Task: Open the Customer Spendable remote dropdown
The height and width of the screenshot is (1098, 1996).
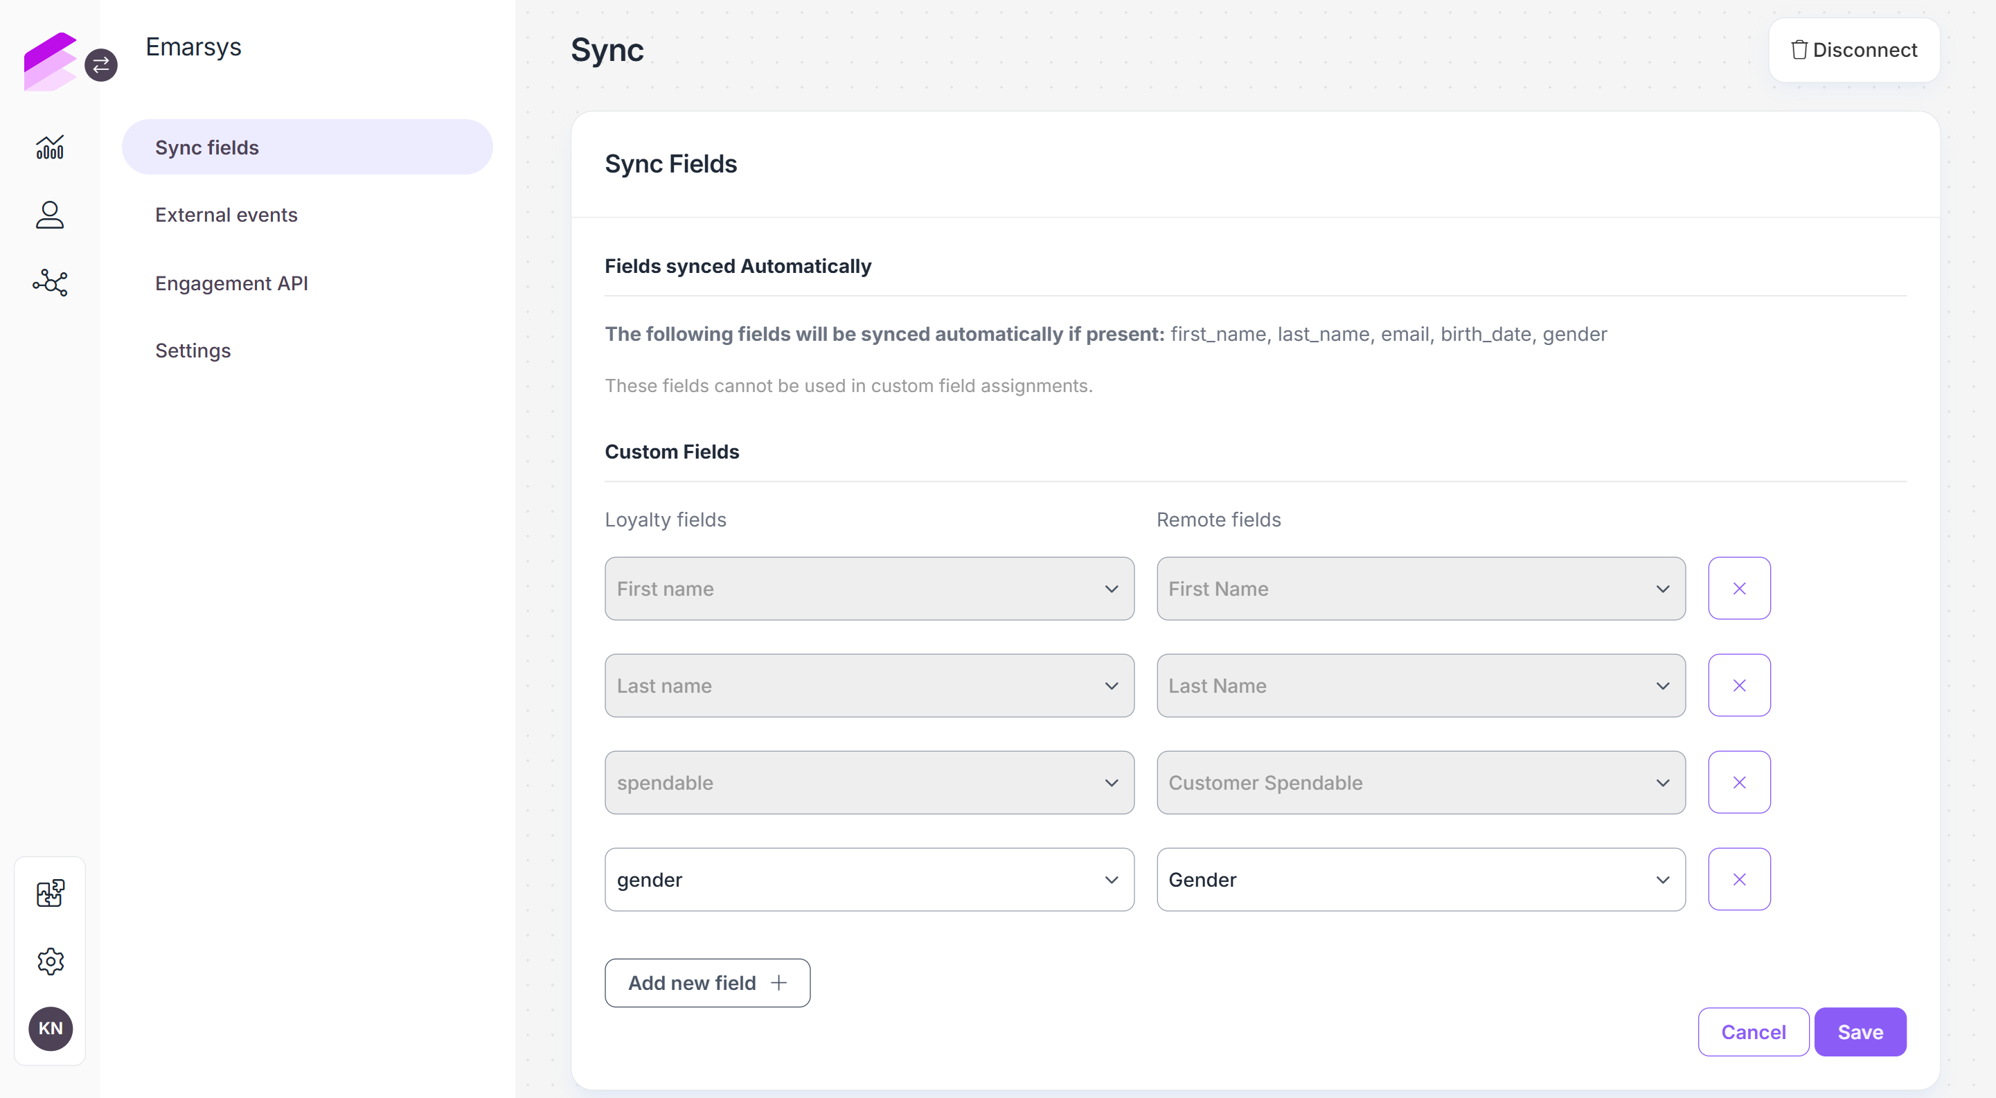Action: coord(1421,782)
